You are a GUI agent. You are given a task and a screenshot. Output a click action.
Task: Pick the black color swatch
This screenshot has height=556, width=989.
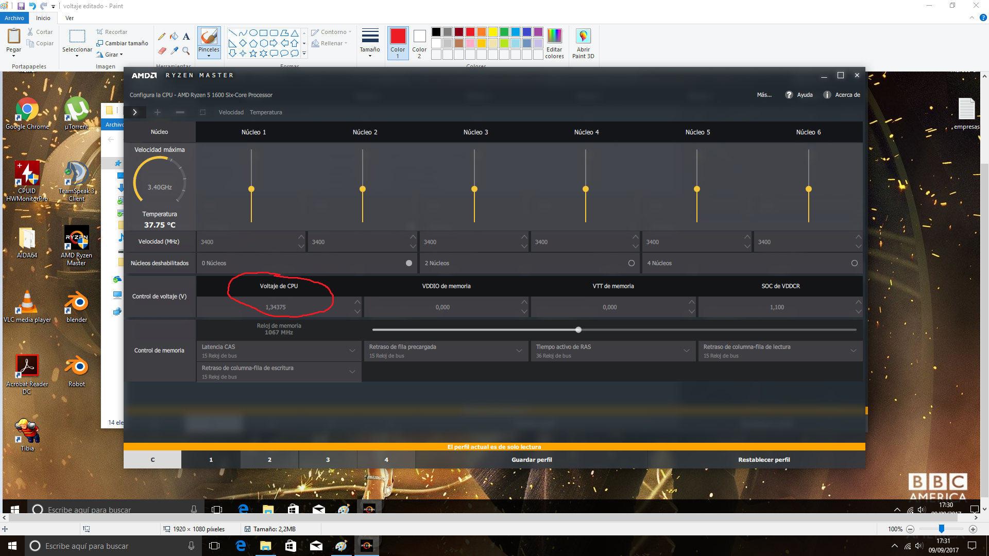point(436,32)
